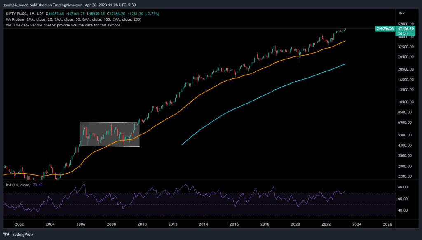Click 80.00 on the RSI axis
Viewport: 422px width, 240px height.
pyautogui.click(x=403, y=187)
